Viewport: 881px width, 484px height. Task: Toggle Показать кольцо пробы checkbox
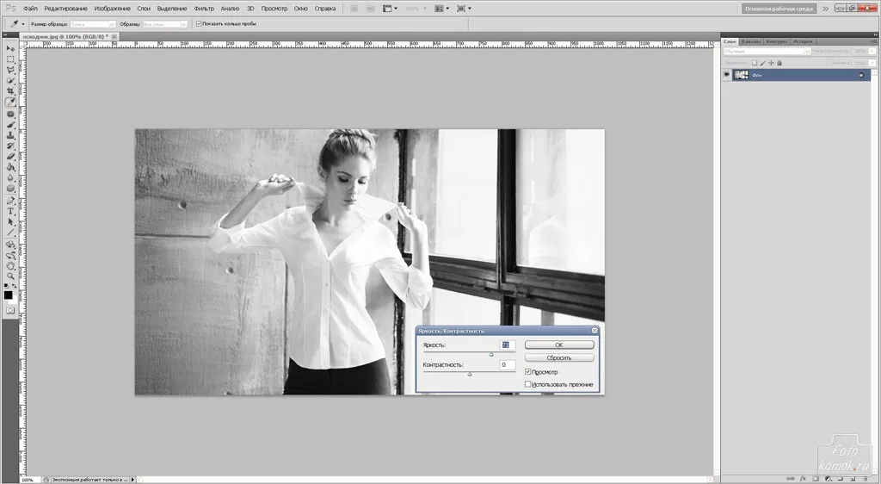[199, 24]
